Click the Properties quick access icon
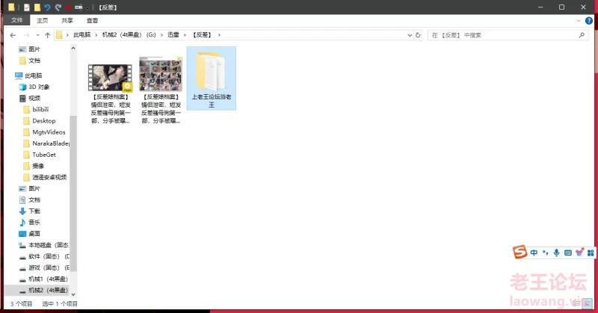The image size is (598, 313). click(26, 7)
